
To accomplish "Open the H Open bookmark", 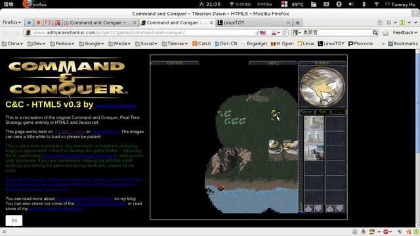I will [x=282, y=43].
